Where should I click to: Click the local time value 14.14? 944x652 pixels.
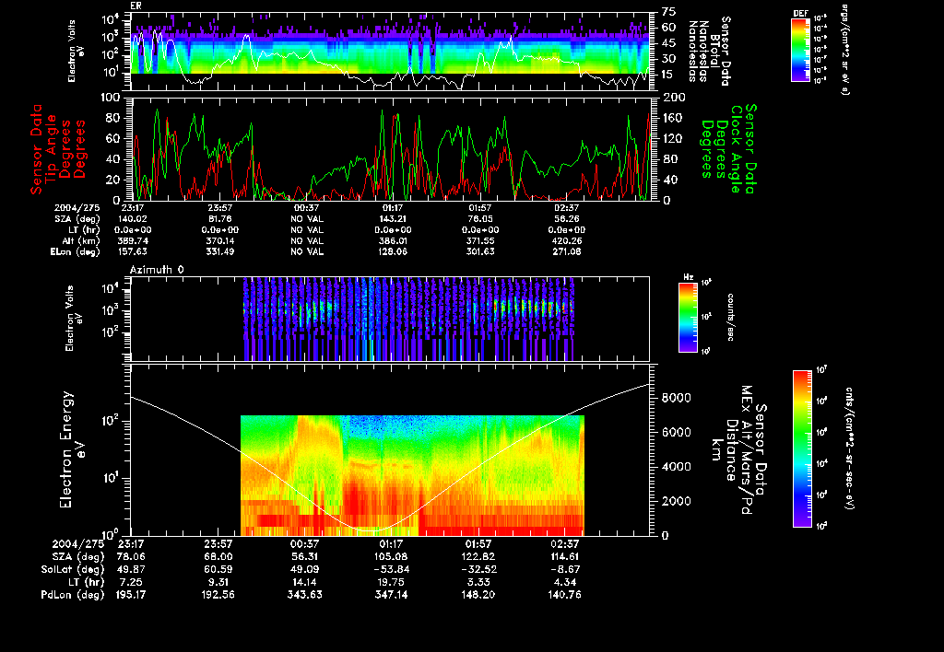coord(304,582)
